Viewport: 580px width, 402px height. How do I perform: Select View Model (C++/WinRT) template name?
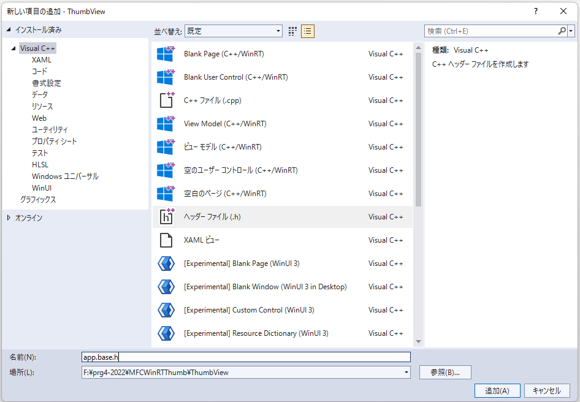(225, 124)
